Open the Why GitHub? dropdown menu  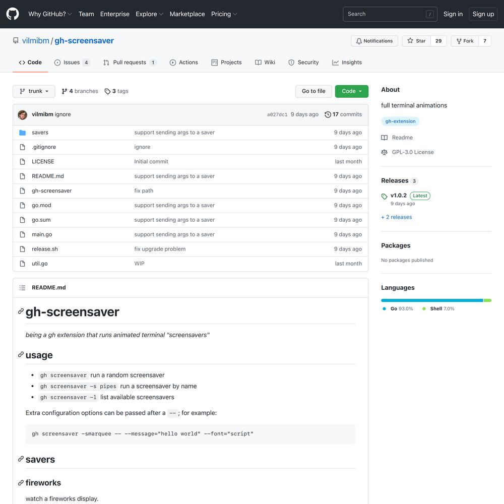(50, 14)
